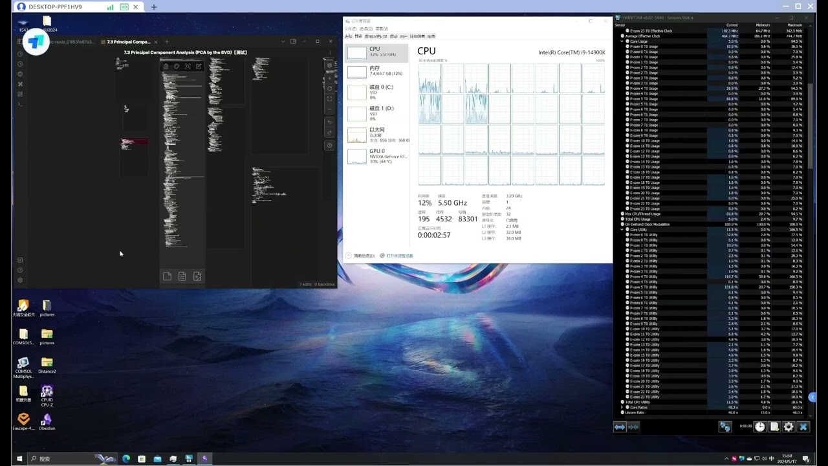The image size is (828, 466).
Task: Collapse the Core Usage sensor group
Action: pyautogui.click(x=622, y=41)
